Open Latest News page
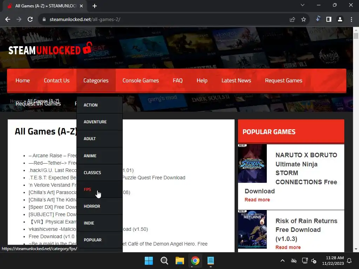This screenshot has height=269, width=359. tap(236, 81)
